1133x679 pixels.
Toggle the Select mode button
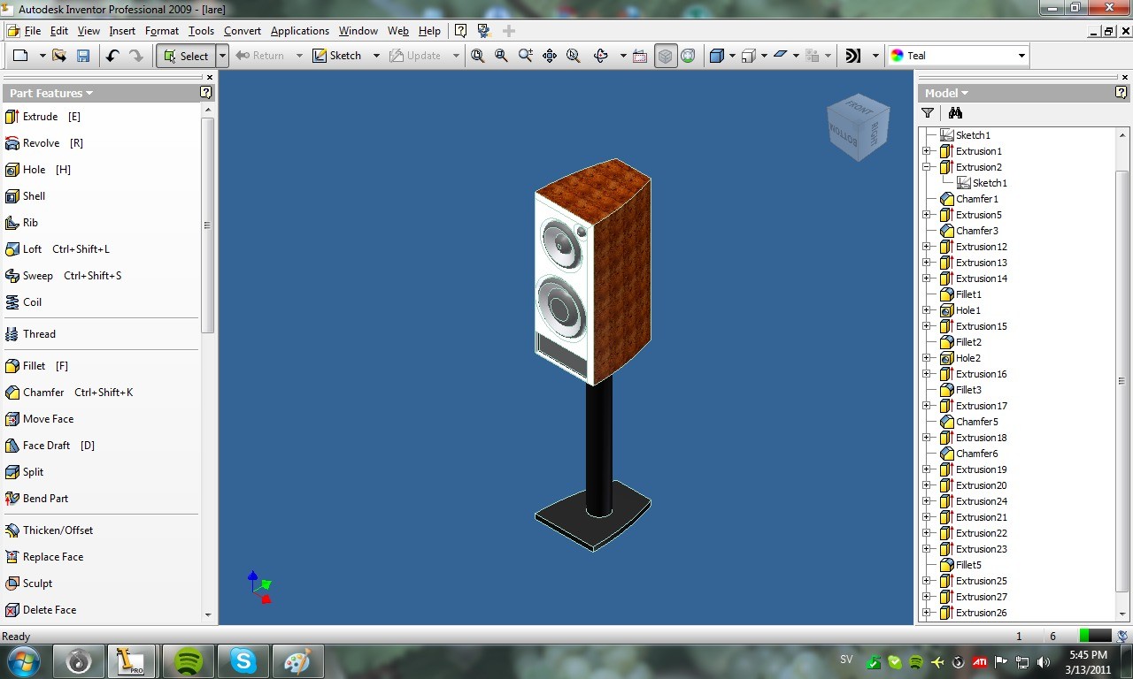[186, 56]
